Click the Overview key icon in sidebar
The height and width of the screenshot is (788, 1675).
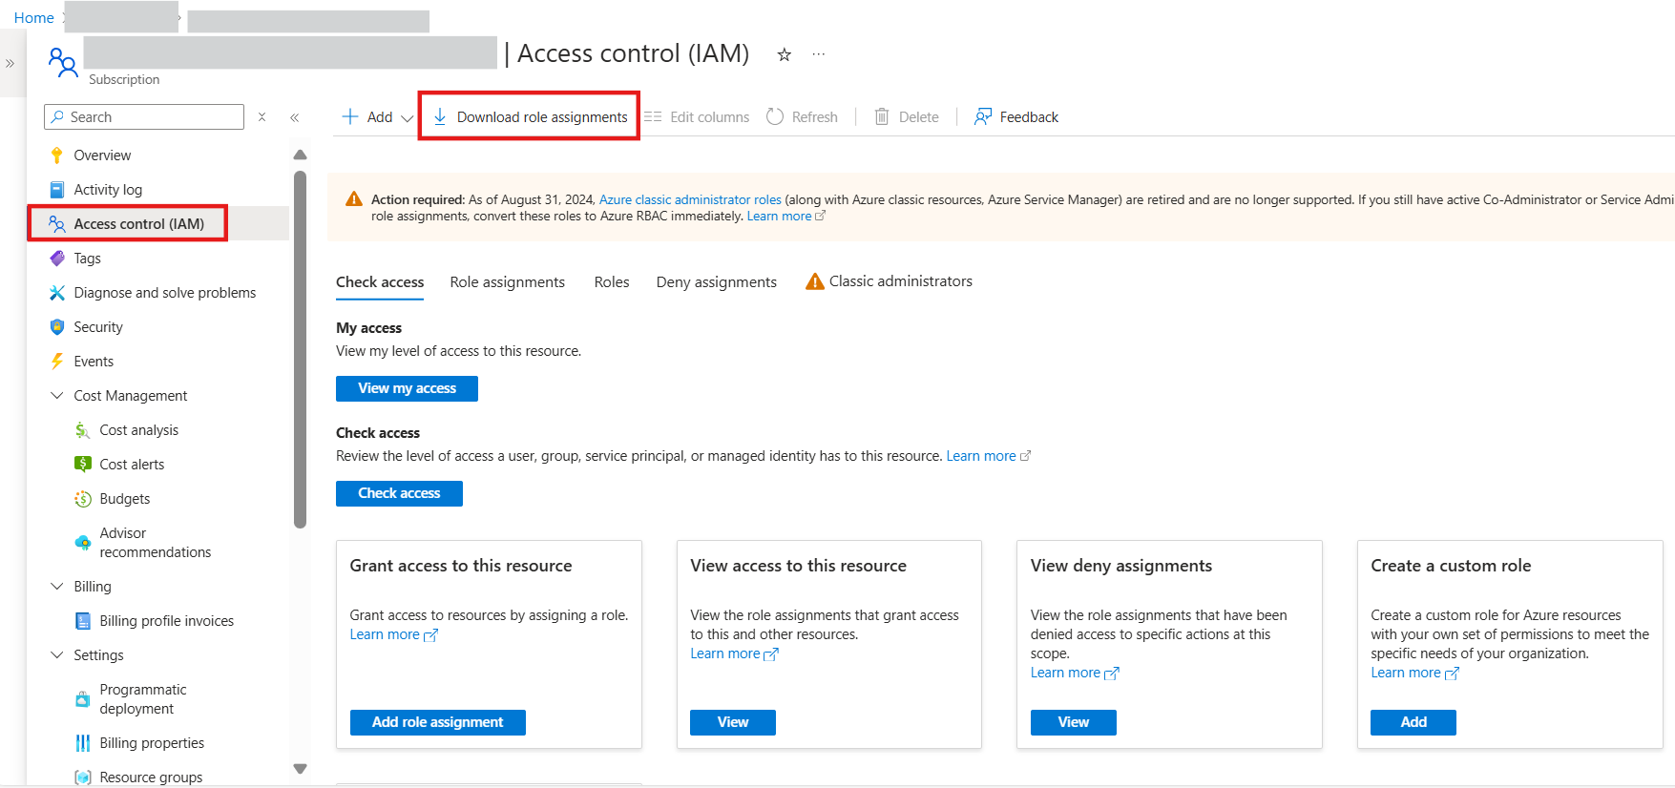pos(57,156)
